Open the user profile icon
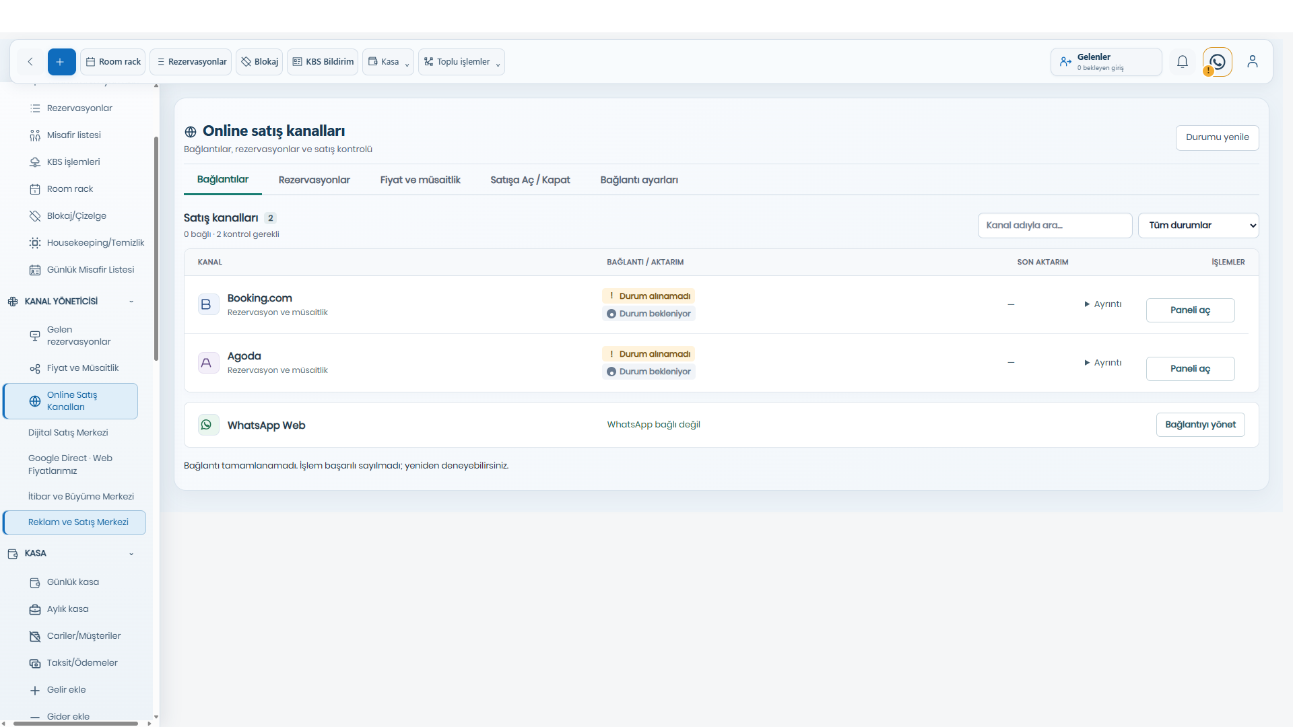The height and width of the screenshot is (727, 1293). (1253, 62)
